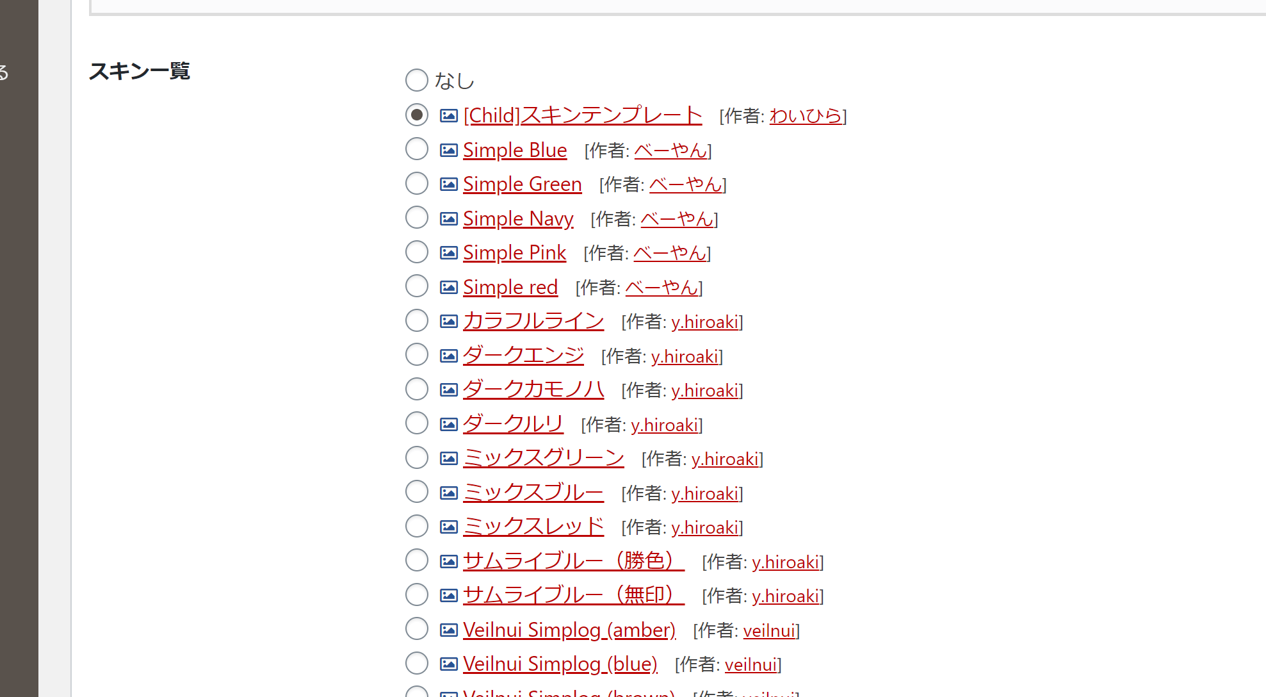Click the author link y.hiroaki for ダークカモノハ
This screenshot has width=1266, height=697.
coord(704,389)
